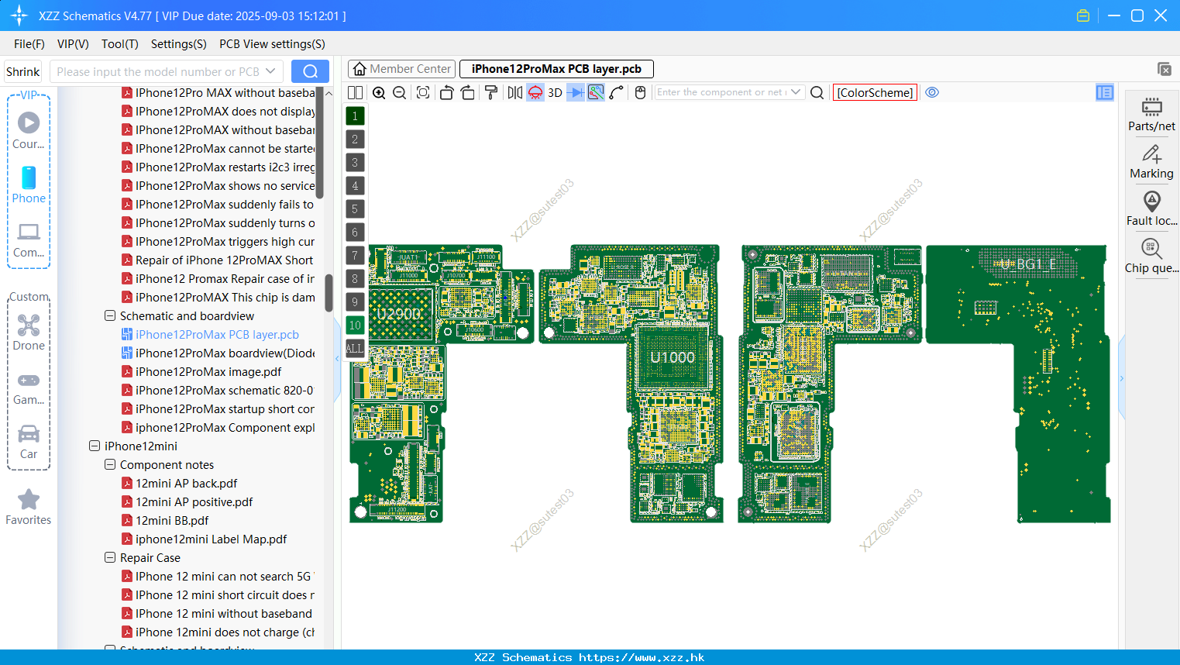Screen dimensions: 1180x665
Task: Show ALL PCB layers
Action: point(355,349)
